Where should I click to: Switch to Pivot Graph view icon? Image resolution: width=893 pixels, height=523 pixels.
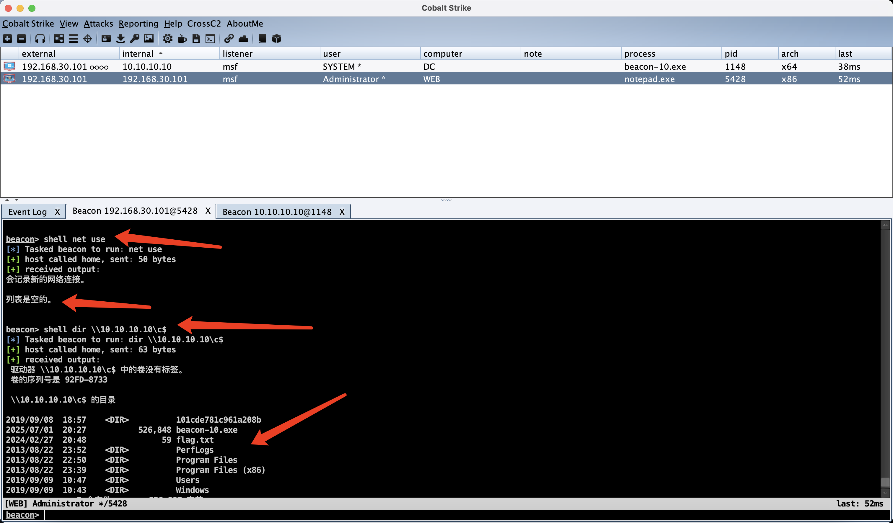pos(59,39)
